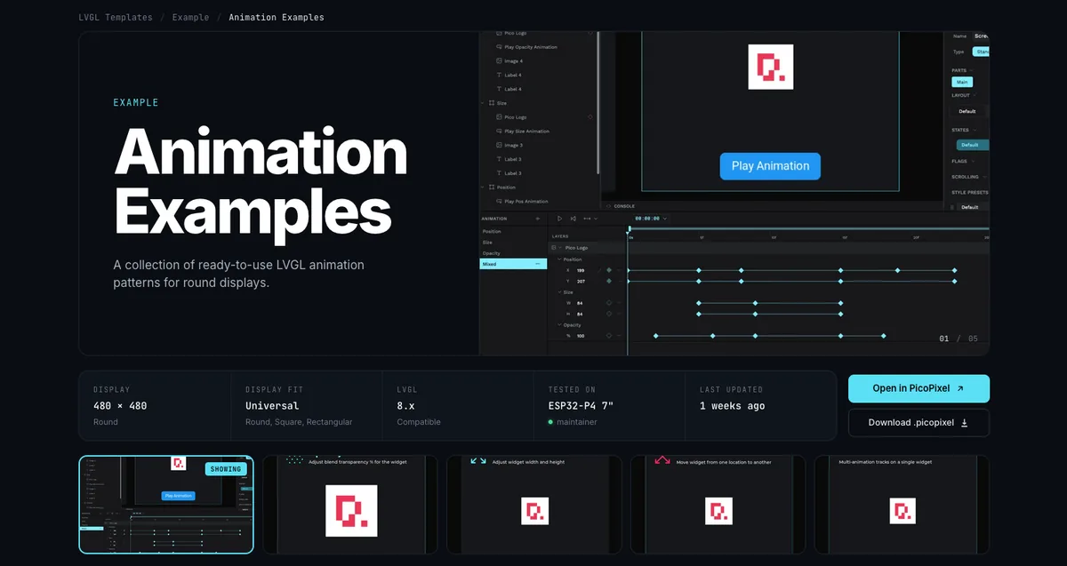The width and height of the screenshot is (1067, 566).
Task: Toggle the X position keyframe diamond
Action: point(609,270)
